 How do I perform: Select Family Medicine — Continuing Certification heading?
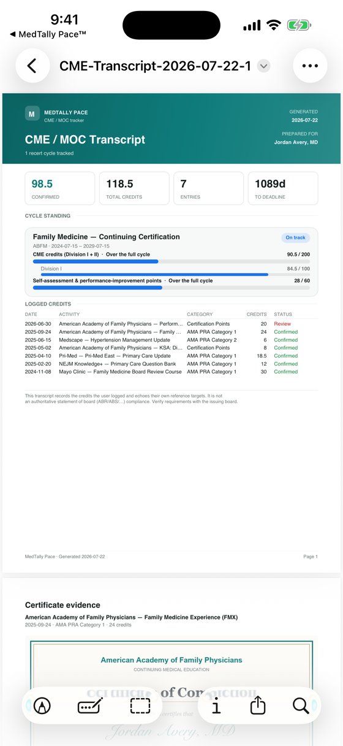(107, 237)
